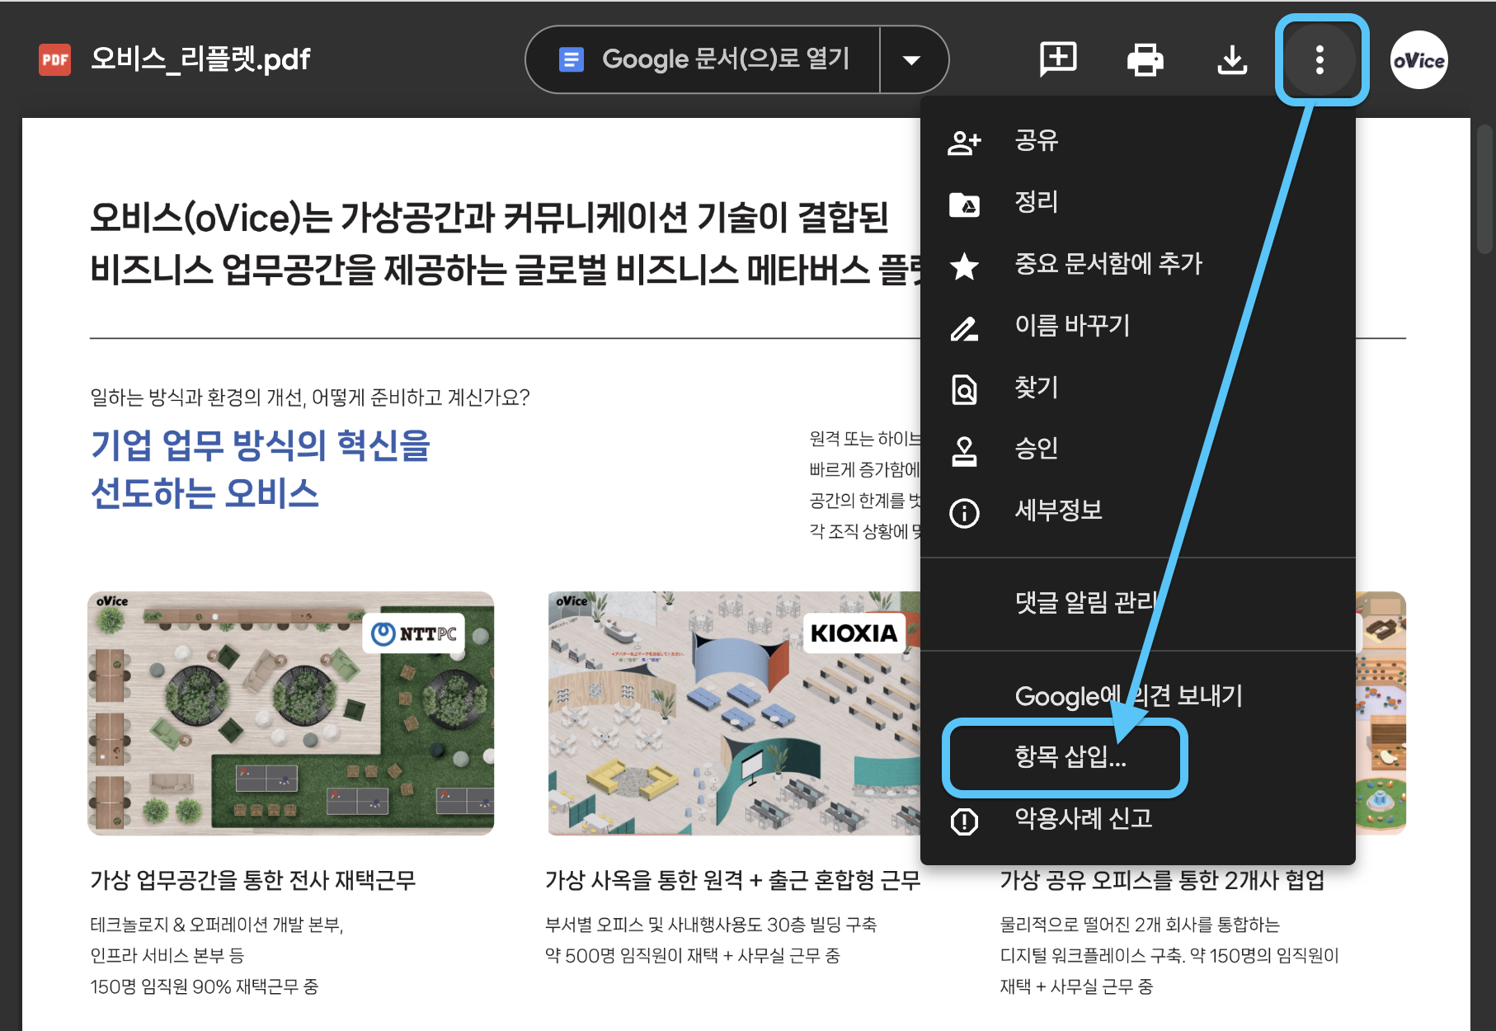Image resolution: width=1496 pixels, height=1031 pixels.
Task: Click file name 오비스_리플렛.pdf
Action: (x=200, y=59)
